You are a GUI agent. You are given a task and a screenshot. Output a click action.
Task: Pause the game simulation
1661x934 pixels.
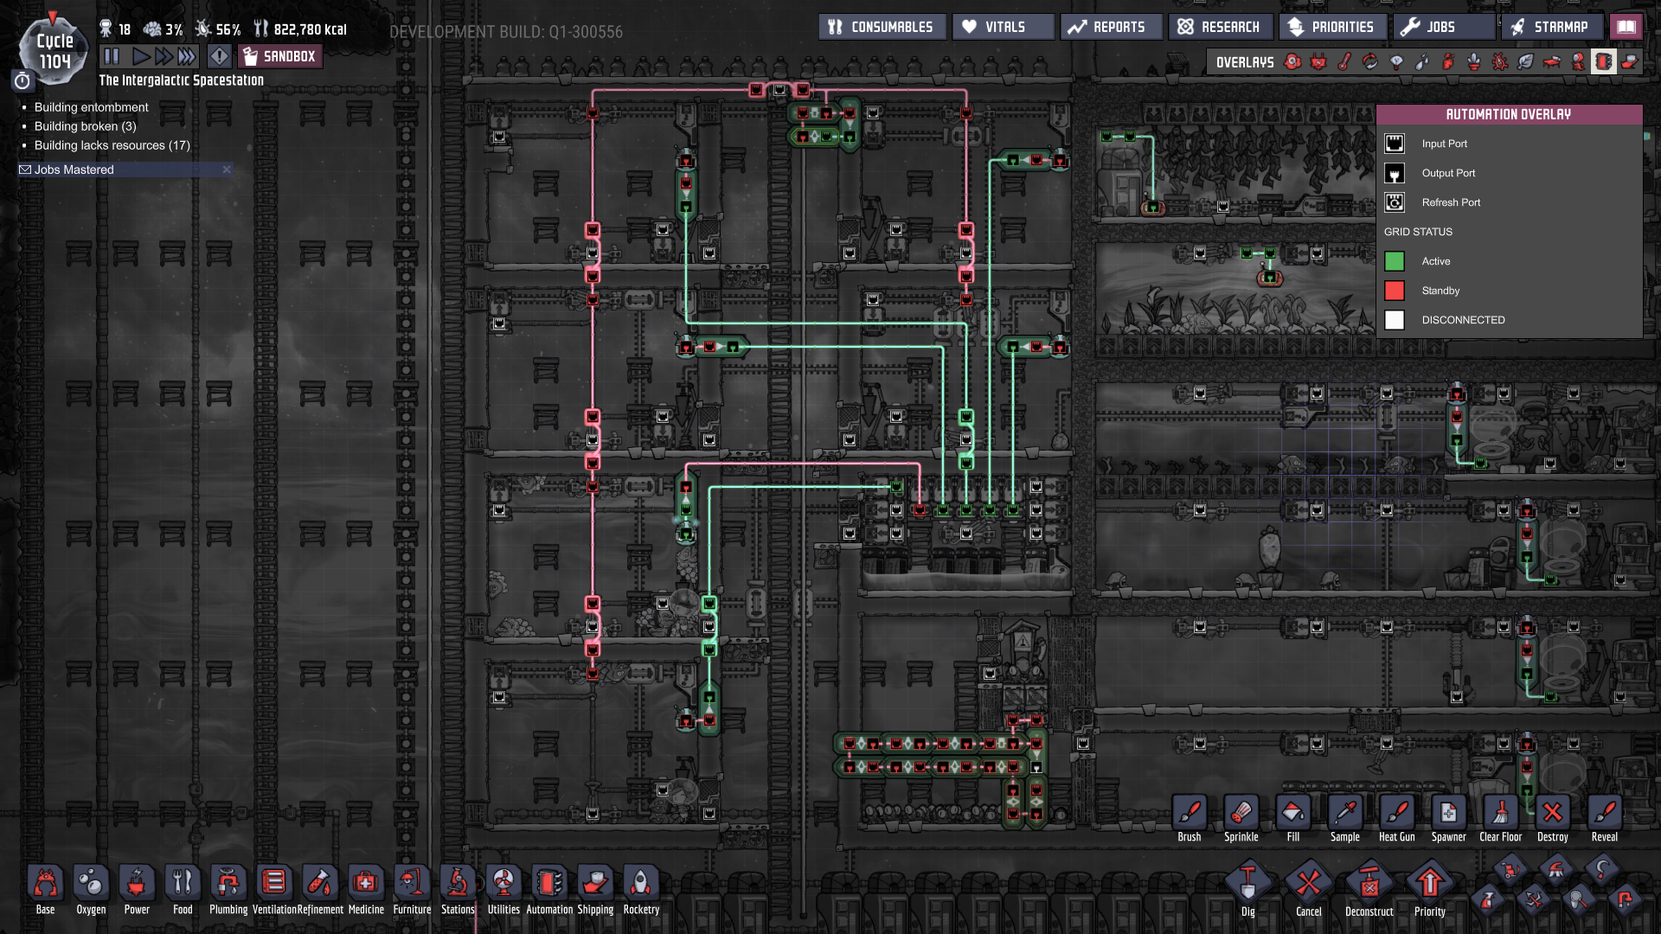coord(112,56)
